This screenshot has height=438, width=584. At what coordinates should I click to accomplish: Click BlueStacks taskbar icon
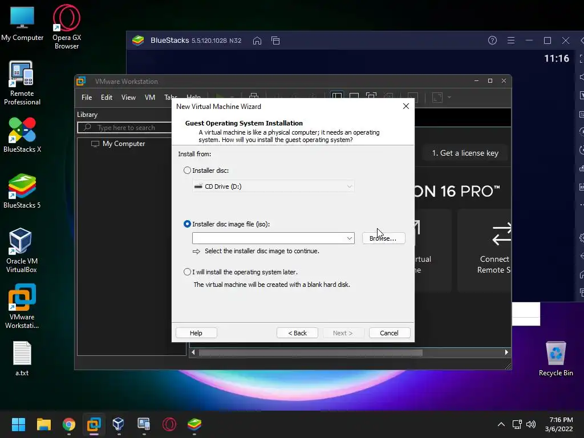(194, 424)
